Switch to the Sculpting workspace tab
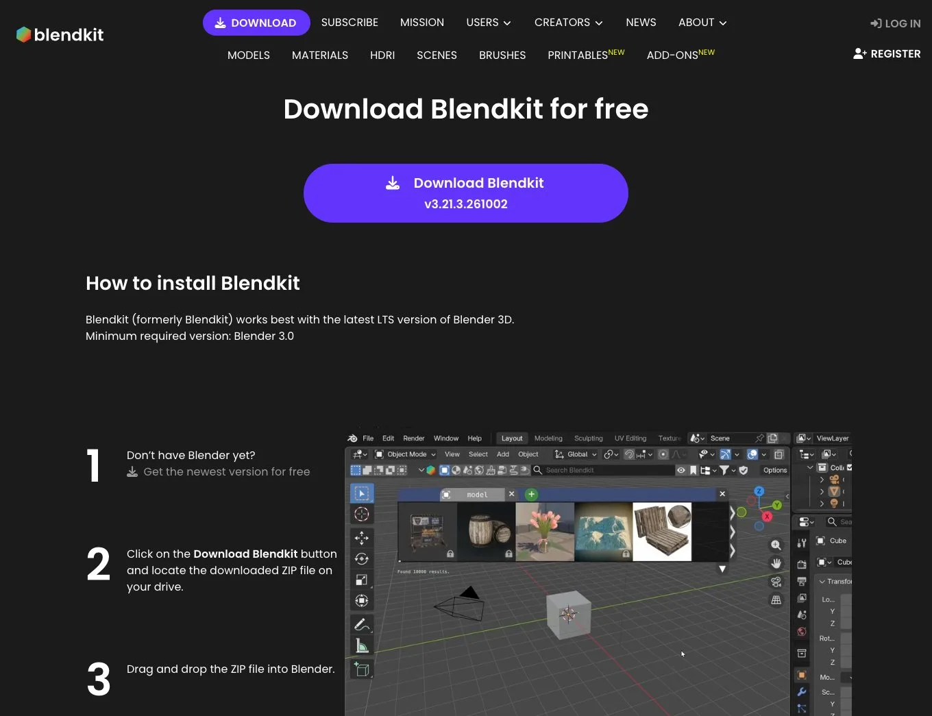The height and width of the screenshot is (716, 932). coord(589,439)
